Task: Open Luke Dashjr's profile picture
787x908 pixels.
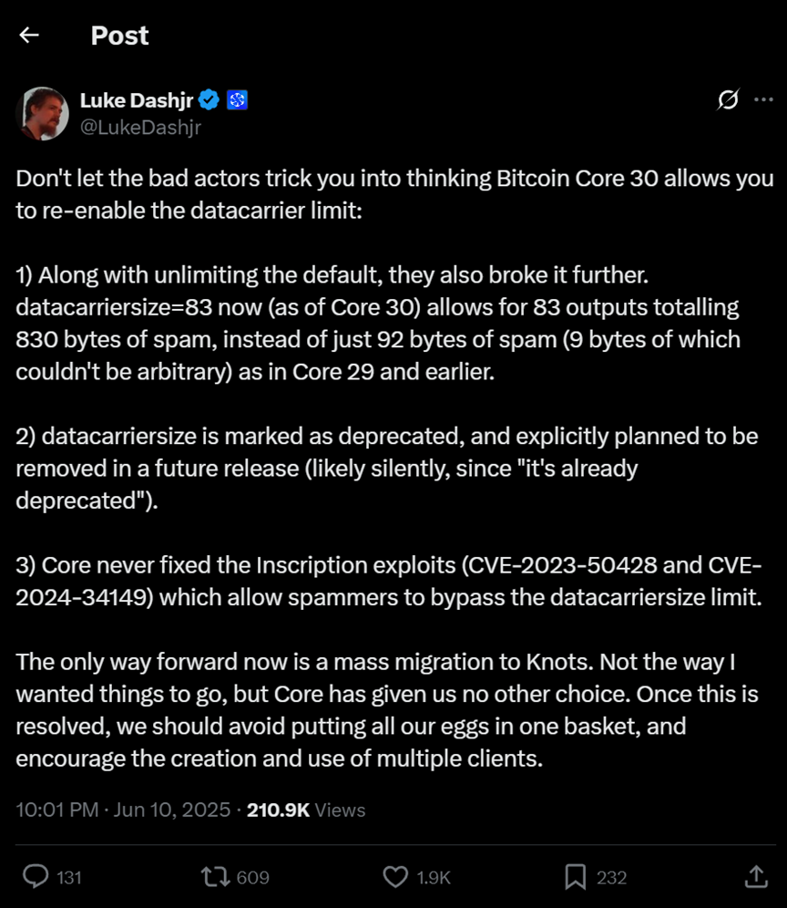Action: pyautogui.click(x=43, y=113)
